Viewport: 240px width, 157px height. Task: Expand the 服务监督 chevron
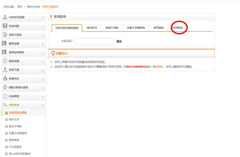point(43,44)
